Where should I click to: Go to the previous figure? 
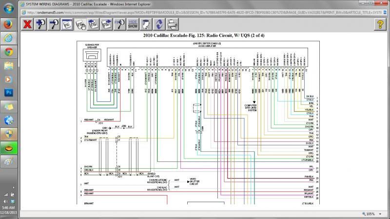click(x=94, y=24)
